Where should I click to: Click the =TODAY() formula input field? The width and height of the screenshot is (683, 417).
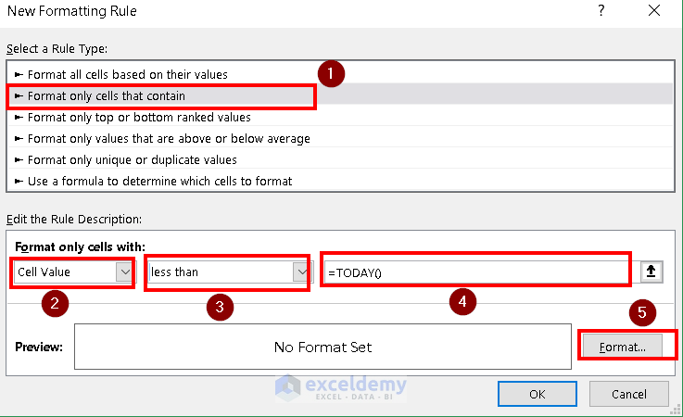[x=474, y=272]
